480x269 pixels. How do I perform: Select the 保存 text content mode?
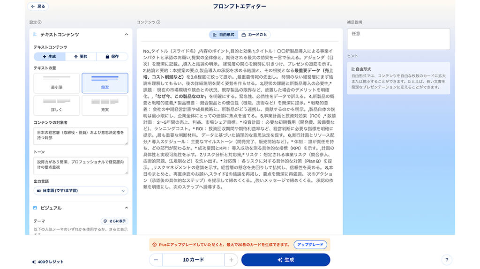pos(112,57)
